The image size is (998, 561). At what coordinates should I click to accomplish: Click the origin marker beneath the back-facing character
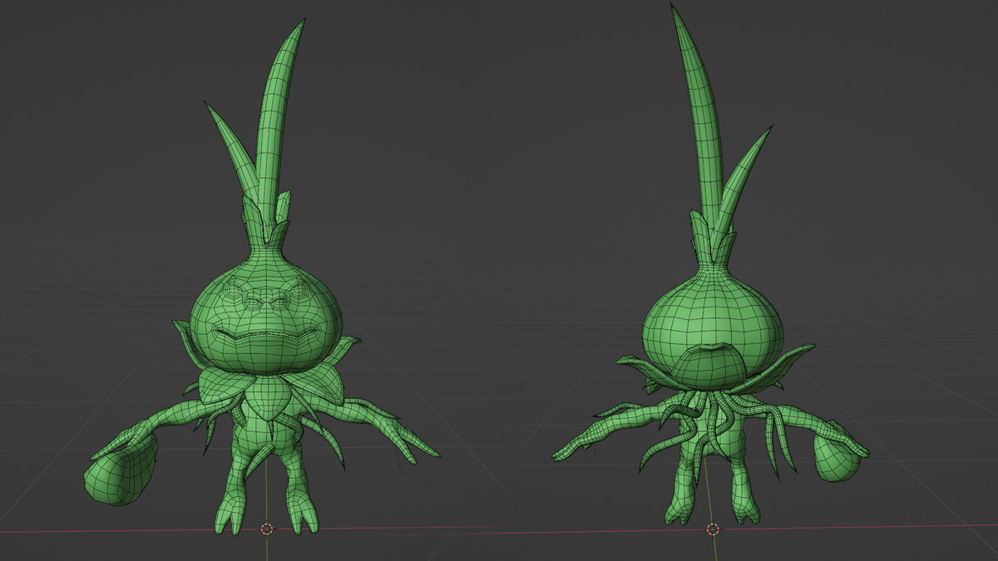(713, 529)
